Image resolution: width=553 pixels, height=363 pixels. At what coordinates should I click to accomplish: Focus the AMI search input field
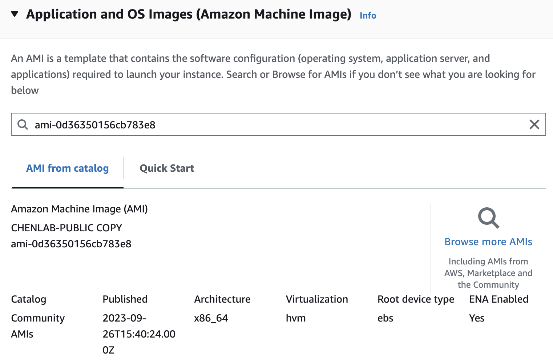(x=276, y=125)
